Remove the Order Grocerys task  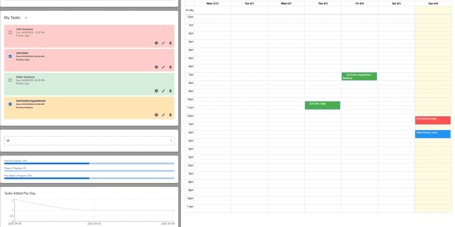tap(170, 91)
